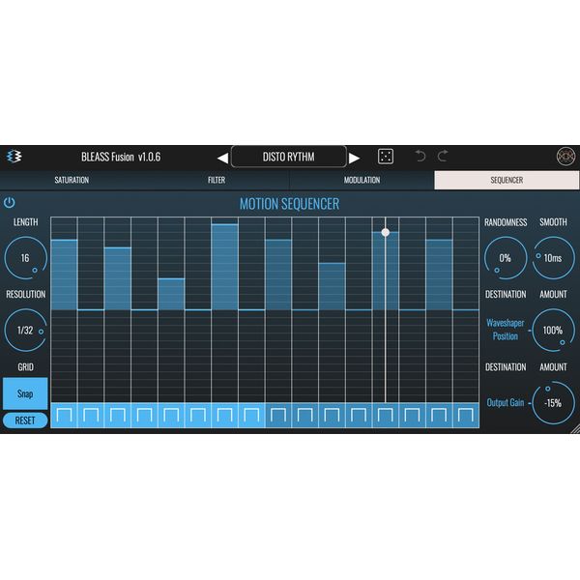Go to the next preset

point(355,158)
